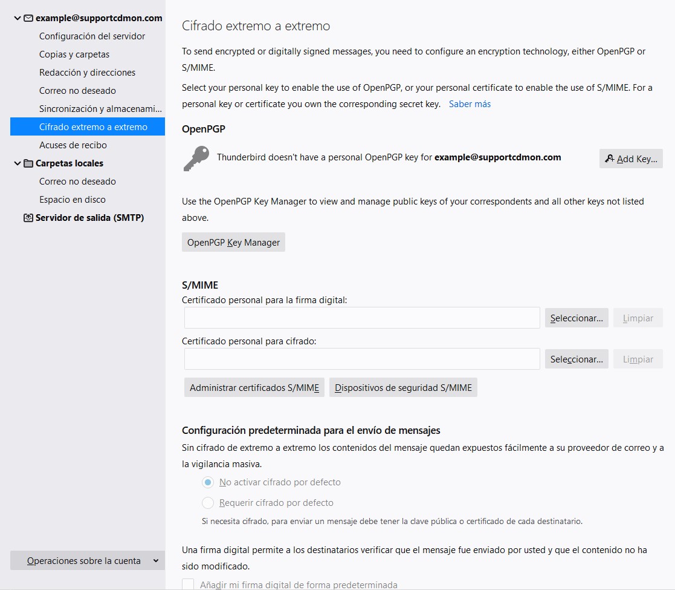Click the large OpenPGP key icon
This screenshot has height=590, width=675.
[196, 159]
